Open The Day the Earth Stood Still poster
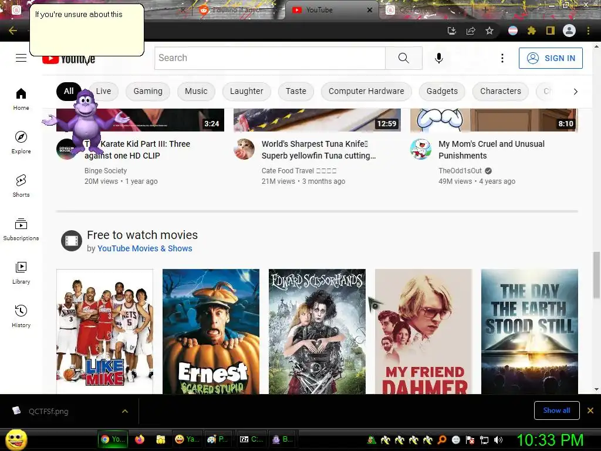This screenshot has width=601, height=451. 529,331
